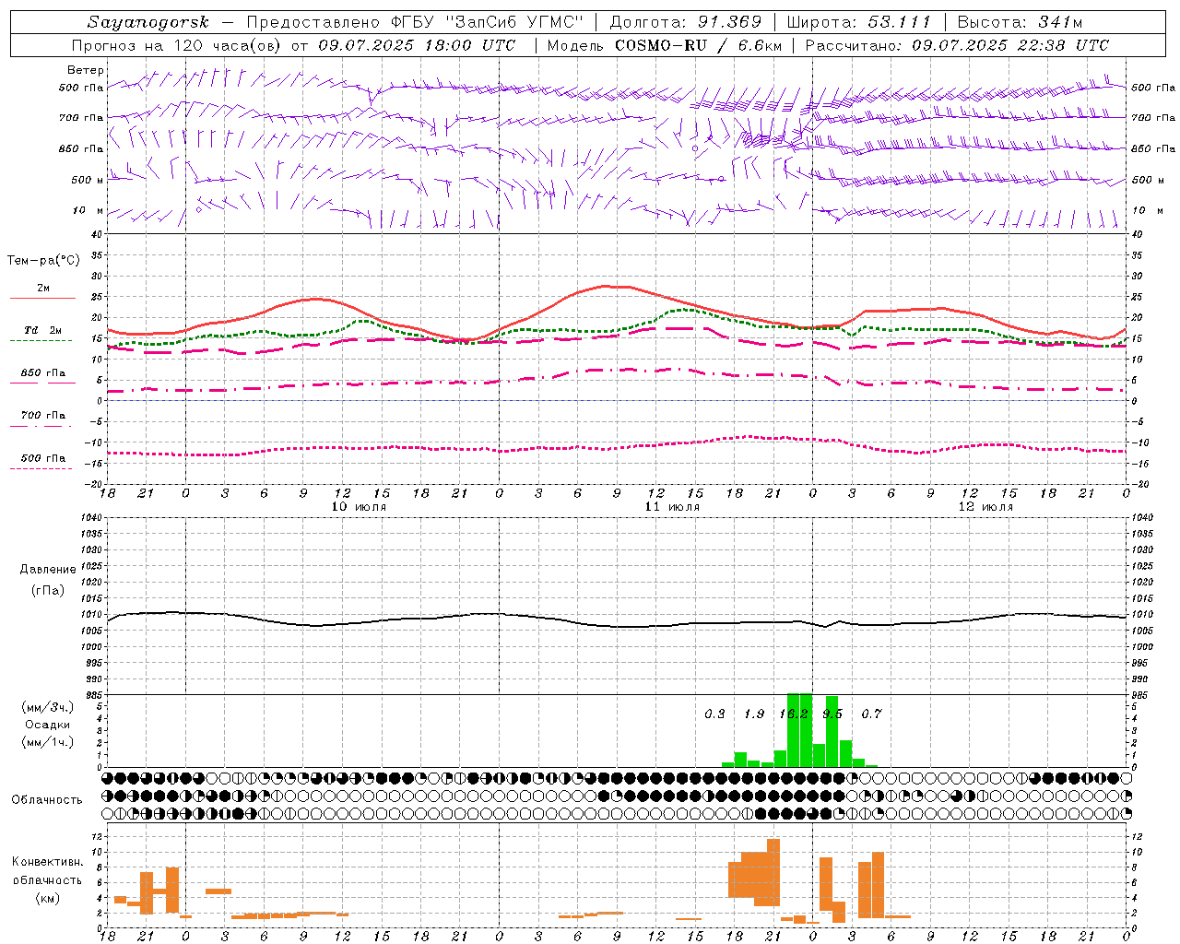This screenshot has width=1180, height=944.
Task: Click the Облачность cloud cover label
Action: point(47,800)
